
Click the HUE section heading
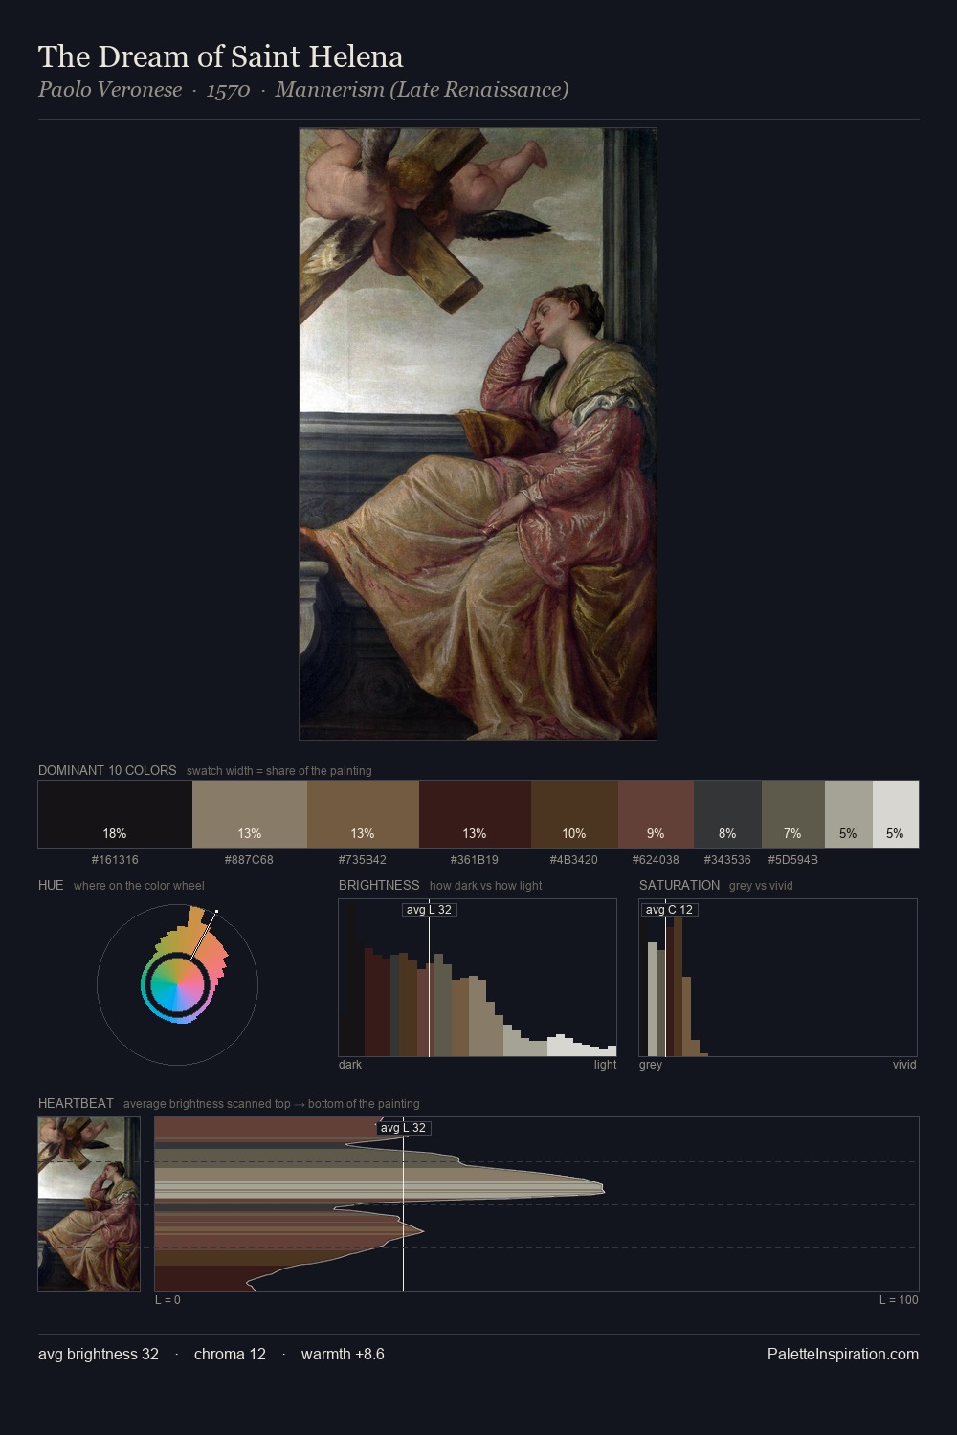(x=51, y=885)
